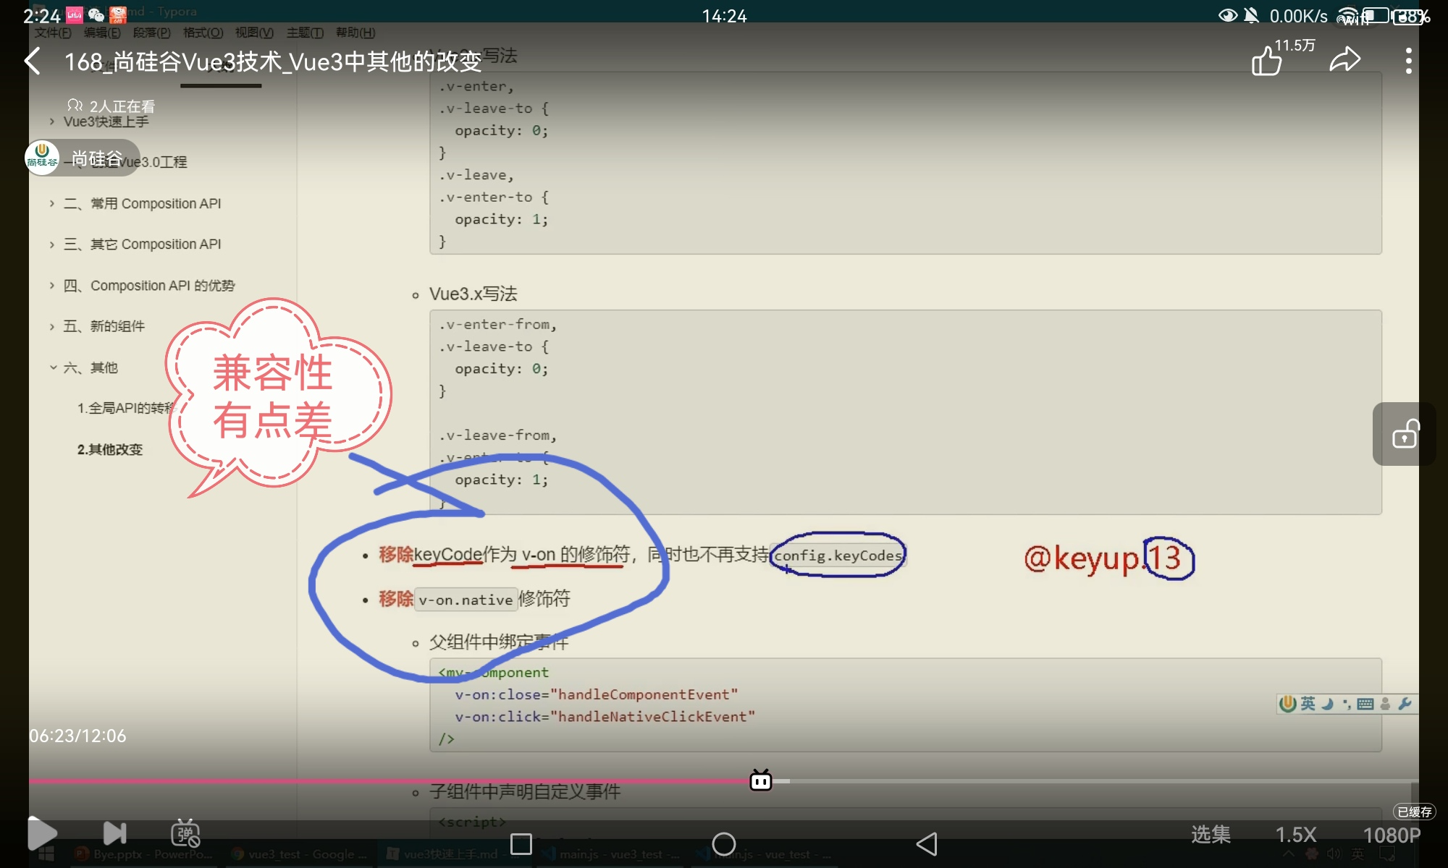Toggle the danmaku bullet comments
Image resolution: width=1448 pixels, height=868 pixels.
coord(185,833)
